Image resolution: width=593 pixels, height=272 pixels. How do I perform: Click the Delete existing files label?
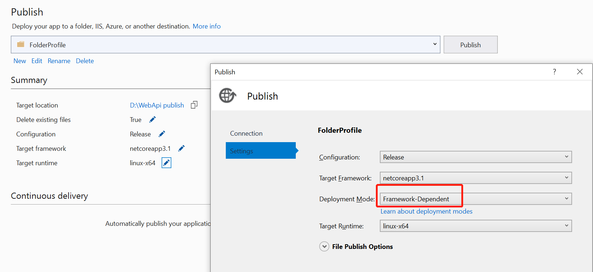[43, 119]
